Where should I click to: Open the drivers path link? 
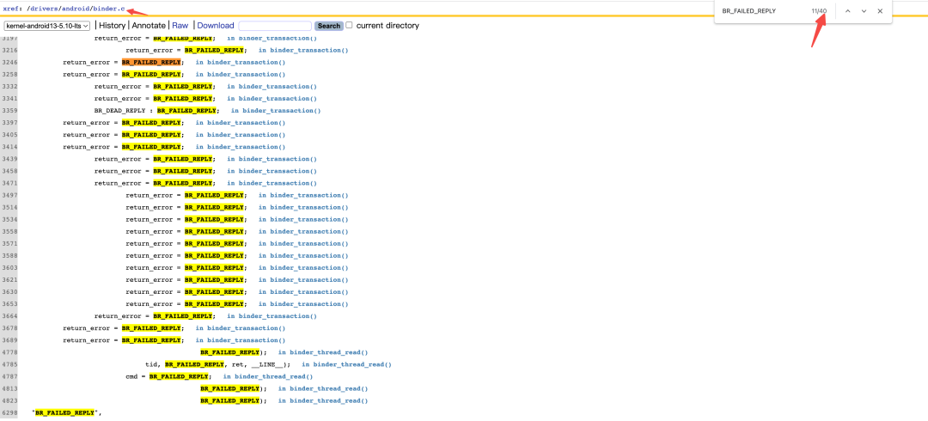[x=44, y=9]
